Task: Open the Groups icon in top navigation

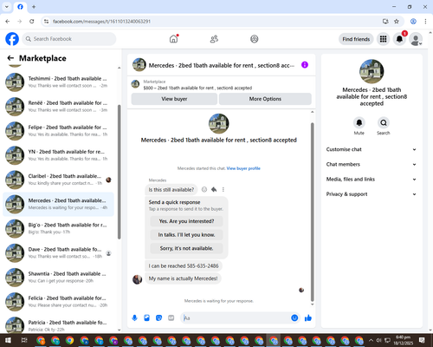Action: pyautogui.click(x=255, y=39)
